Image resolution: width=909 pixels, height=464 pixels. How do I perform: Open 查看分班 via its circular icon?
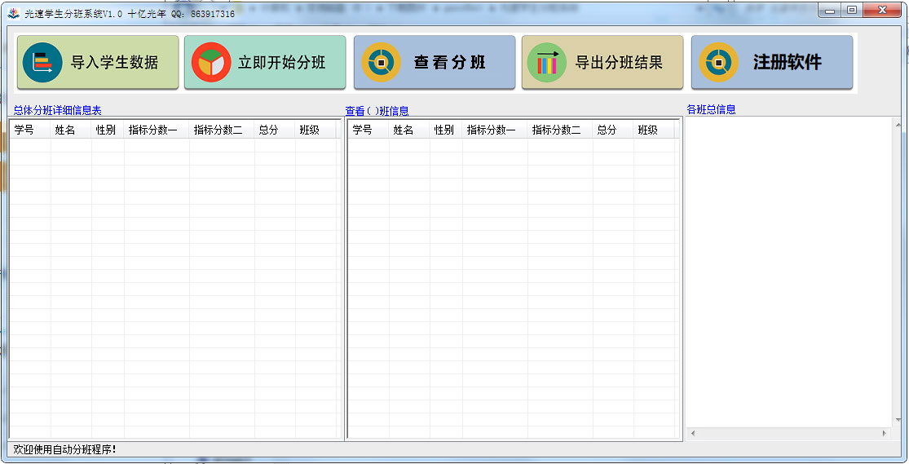coord(381,63)
